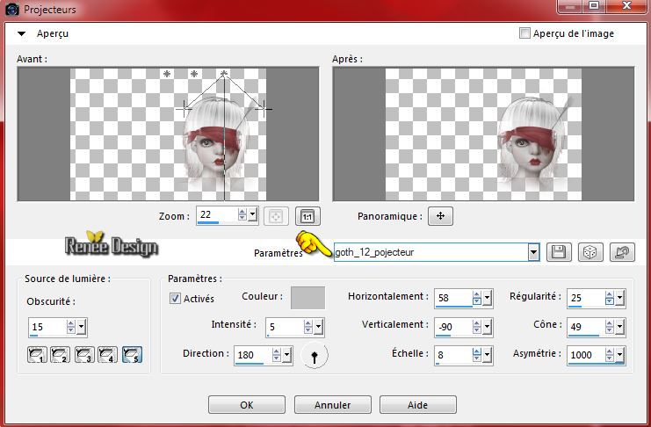This screenshot has height=427, width=651.
Task: Click the OK button
Action: point(247,404)
